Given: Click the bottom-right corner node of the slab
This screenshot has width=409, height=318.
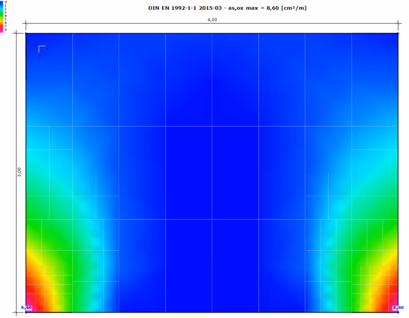Looking at the screenshot, I should (x=398, y=312).
